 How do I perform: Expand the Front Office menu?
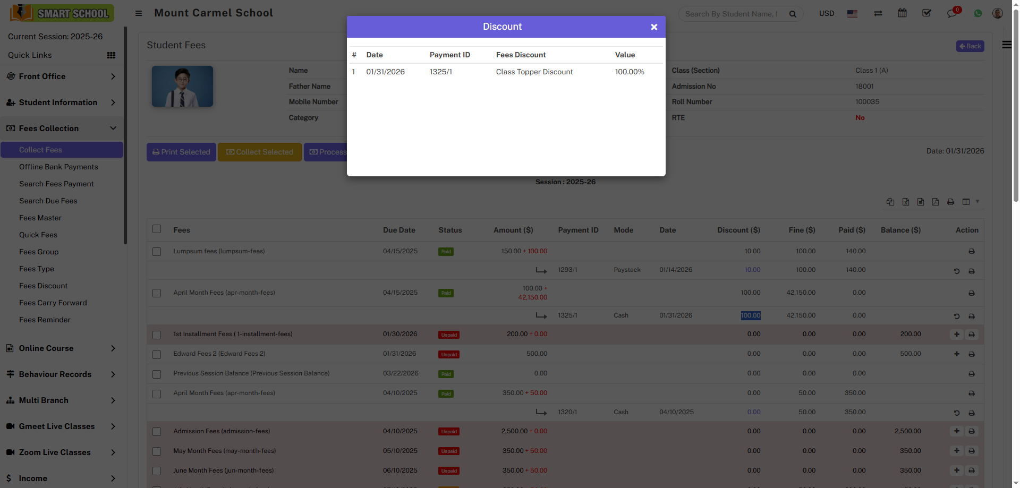pos(61,76)
